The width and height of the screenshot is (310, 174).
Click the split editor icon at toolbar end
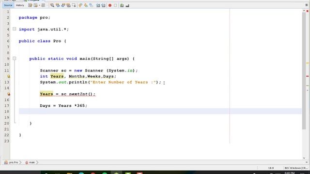pyautogui.click(x=307, y=5)
